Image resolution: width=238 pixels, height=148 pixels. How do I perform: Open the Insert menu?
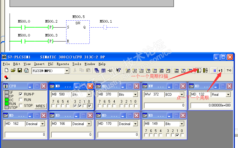(x=39, y=64)
